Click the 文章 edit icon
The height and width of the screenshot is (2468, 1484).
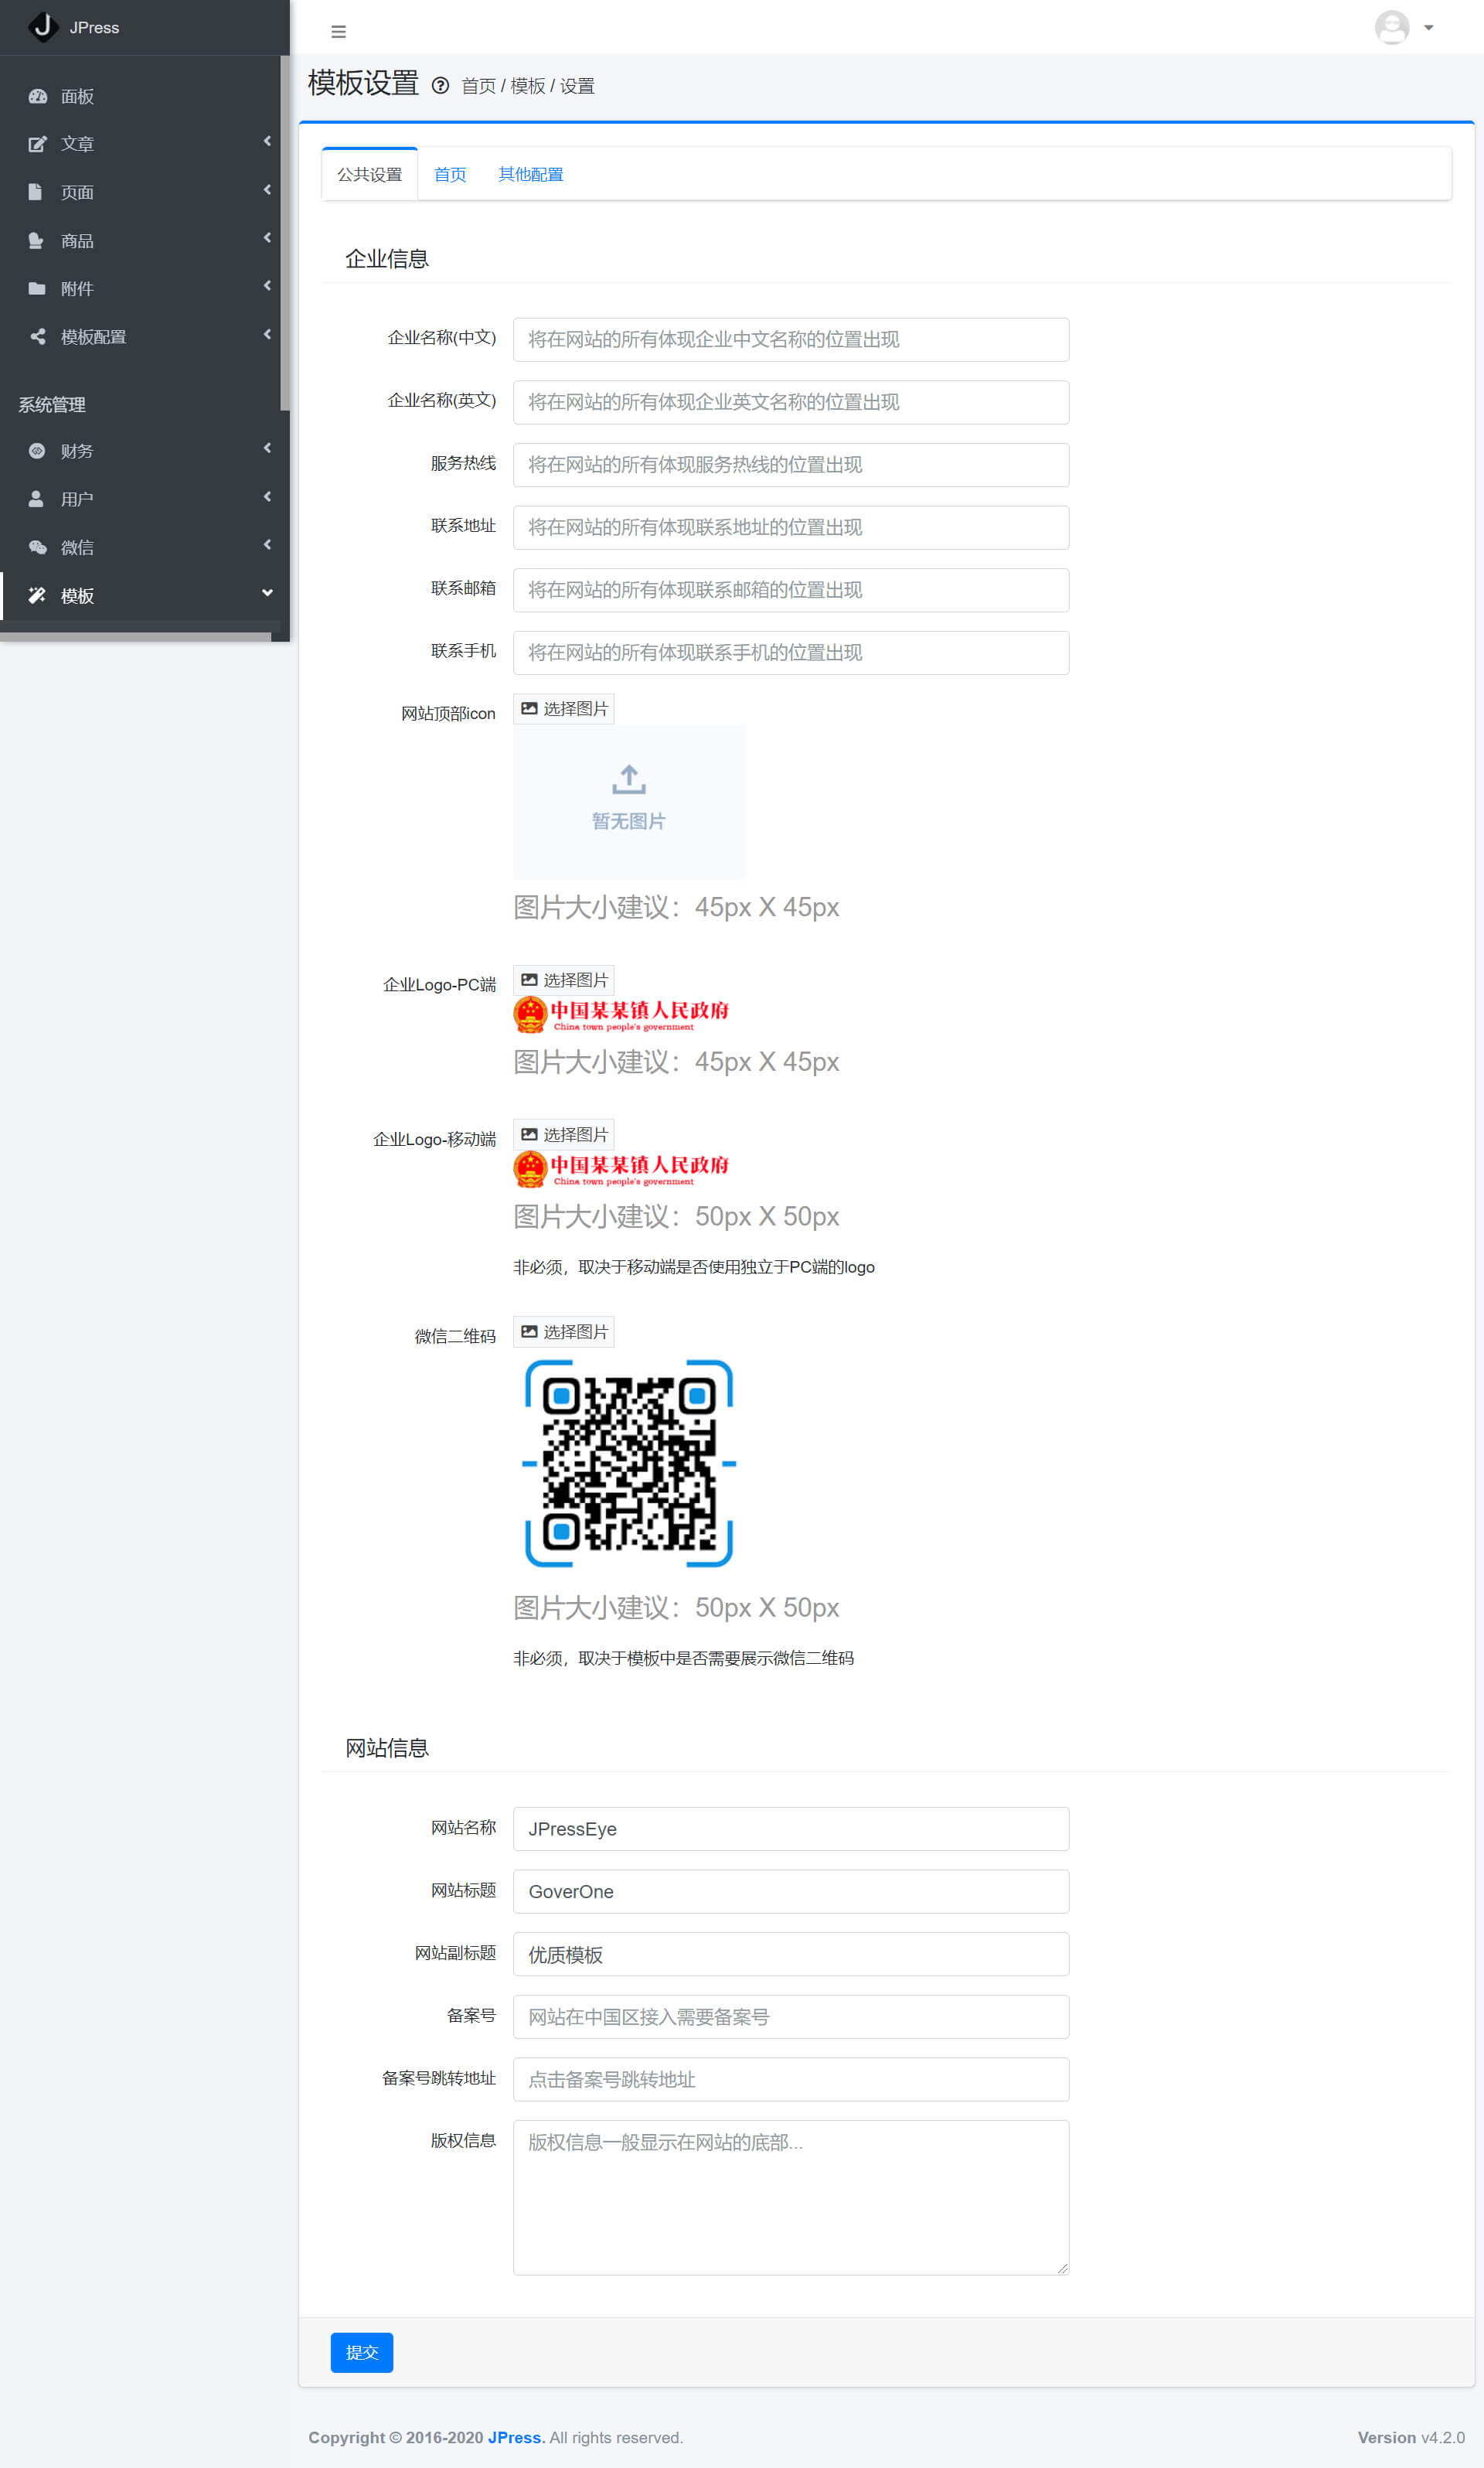37,144
